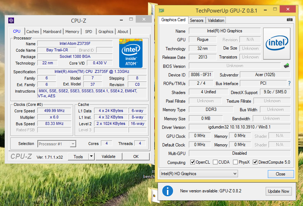Click the Core Speed value 499.99 MHz
The height and width of the screenshot is (206, 303).
pyautogui.click(x=54, y=111)
